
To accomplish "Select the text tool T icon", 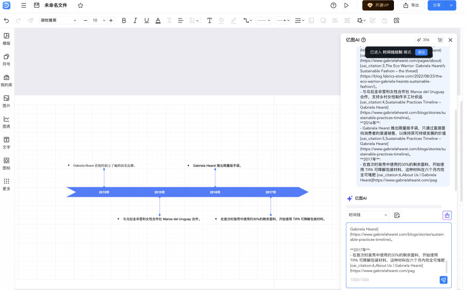I will click(210, 21).
